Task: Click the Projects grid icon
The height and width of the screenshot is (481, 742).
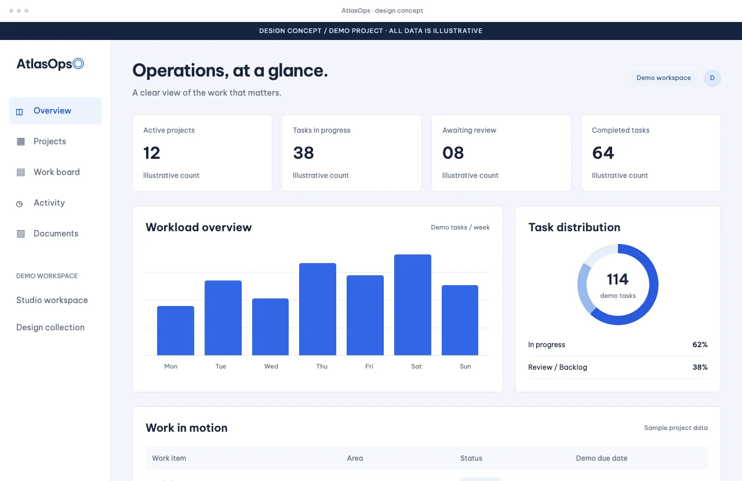Action: click(x=21, y=141)
